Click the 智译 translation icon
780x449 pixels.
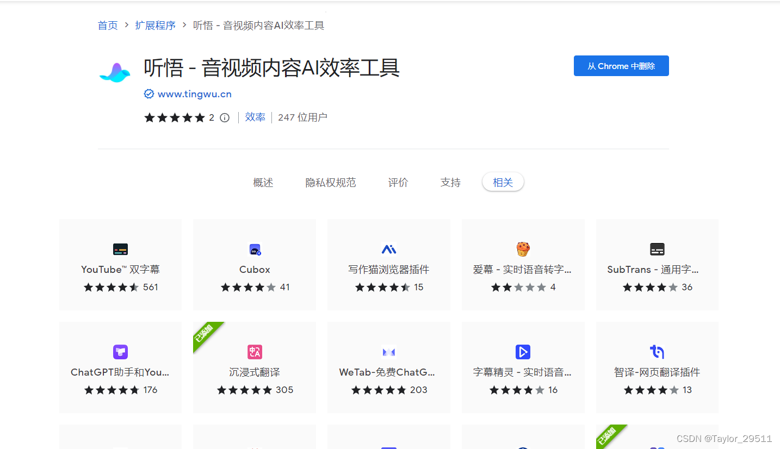pos(657,352)
